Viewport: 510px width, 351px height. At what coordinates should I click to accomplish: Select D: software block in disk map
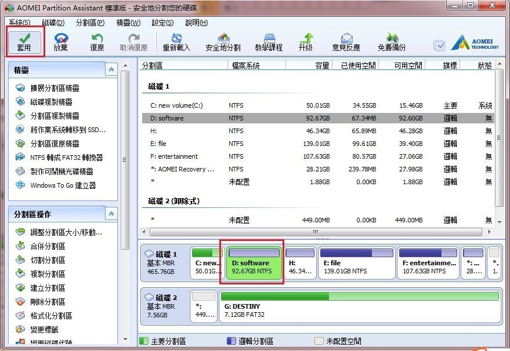(254, 263)
